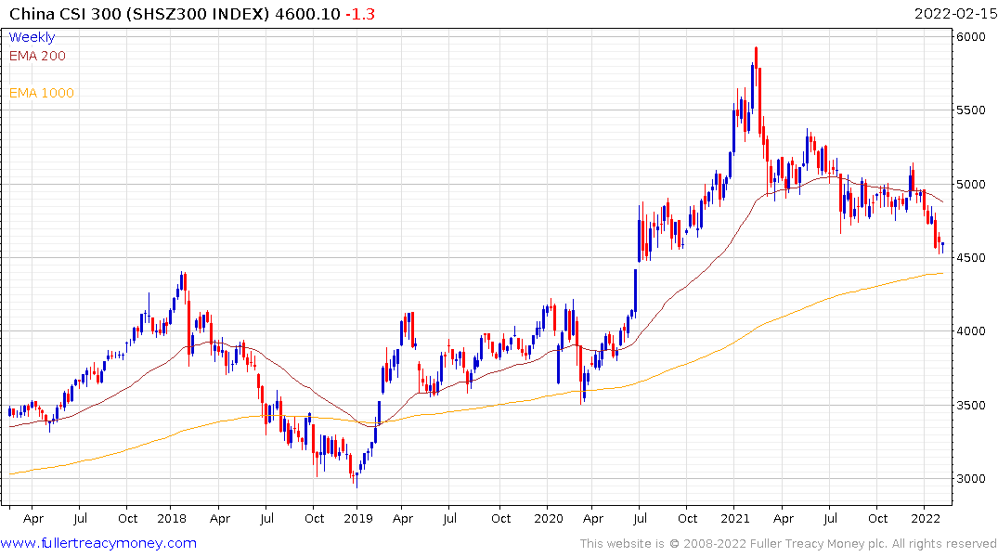Open the www.fullertreacymoney.com link
The image size is (998, 557).
pos(98,543)
